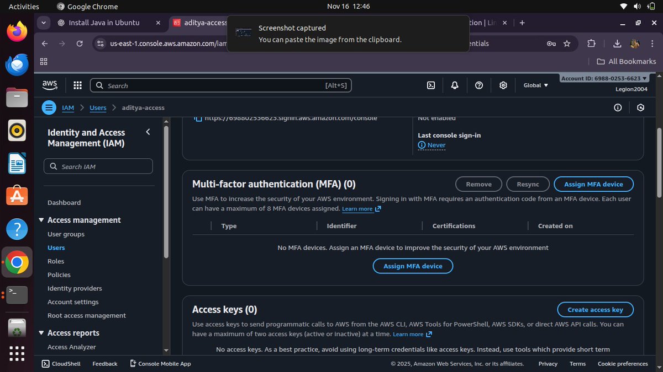
Task: Open the AWS services grid menu
Action: [77, 85]
